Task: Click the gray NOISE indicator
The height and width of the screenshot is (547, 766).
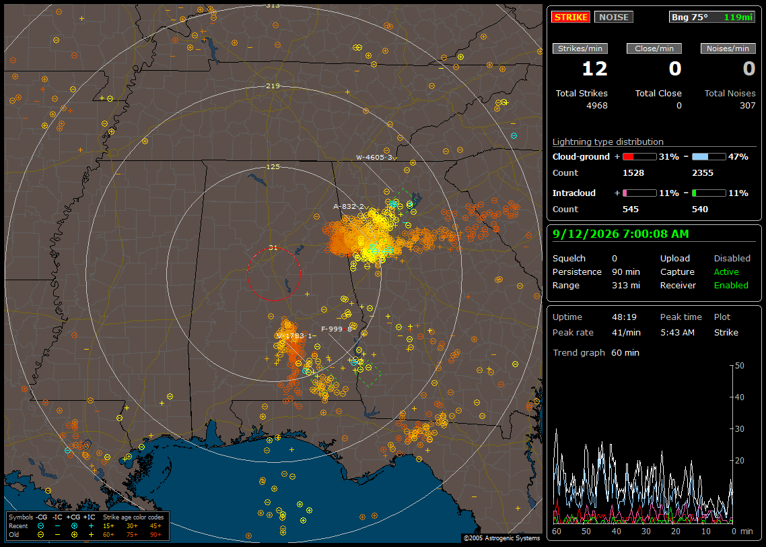Action: click(x=614, y=17)
